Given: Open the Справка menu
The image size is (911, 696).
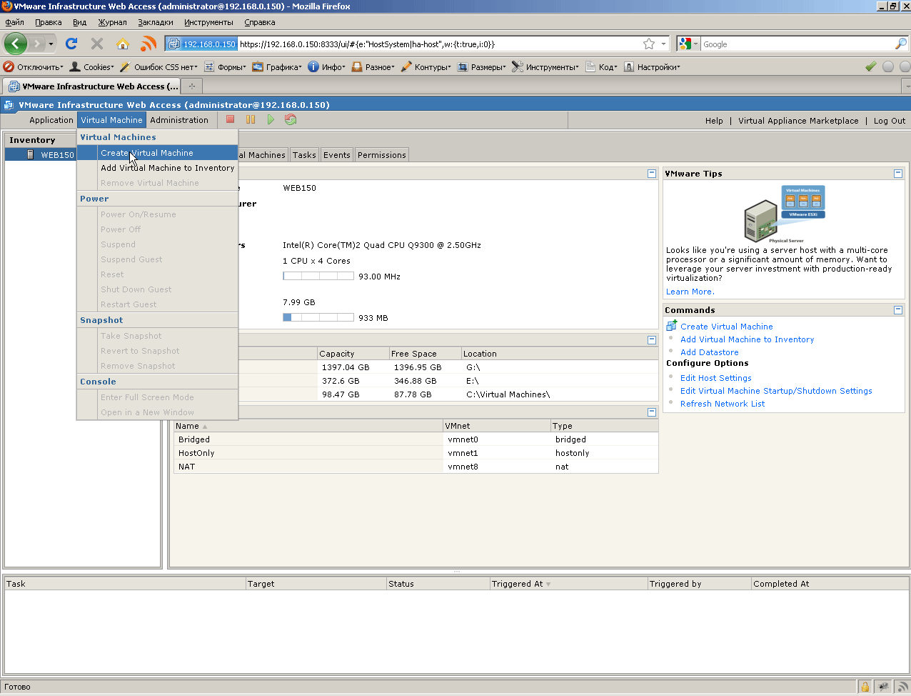Looking at the screenshot, I should [x=260, y=22].
